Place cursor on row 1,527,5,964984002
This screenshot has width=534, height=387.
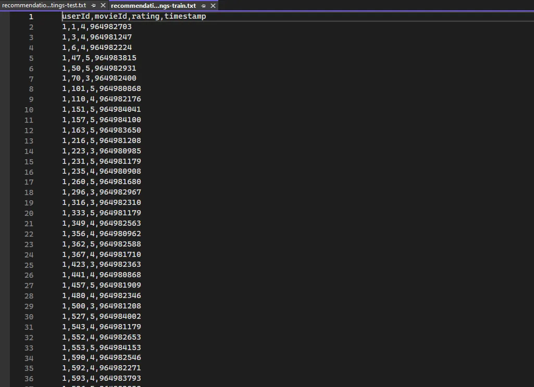click(x=102, y=317)
